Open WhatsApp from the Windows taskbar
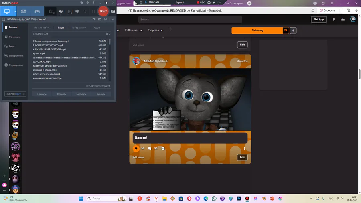 (x=214, y=199)
